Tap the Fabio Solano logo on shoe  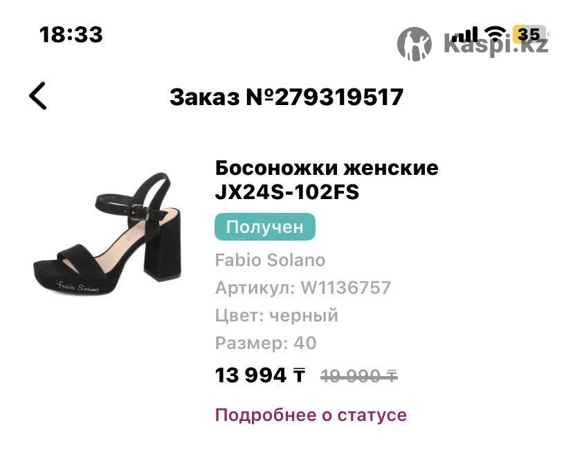click(x=77, y=286)
